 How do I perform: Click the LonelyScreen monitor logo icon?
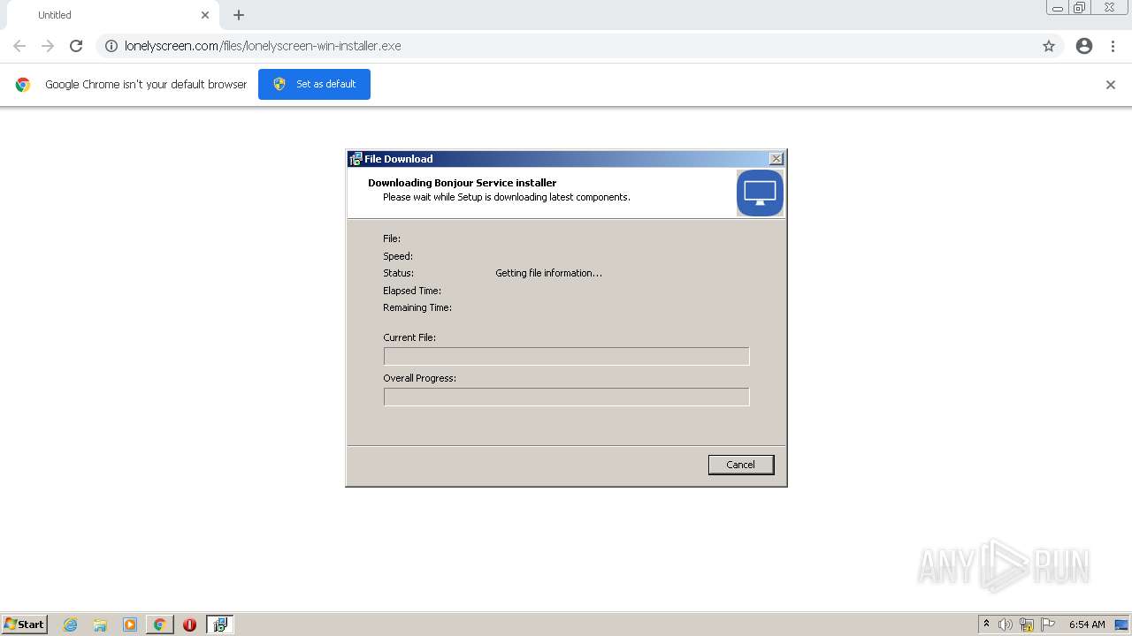coord(760,193)
